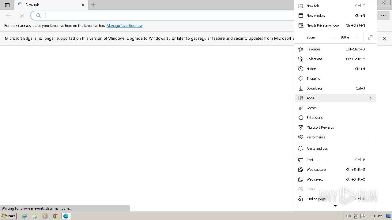
Task: Open Manage favorites now link
Action: 124,26
